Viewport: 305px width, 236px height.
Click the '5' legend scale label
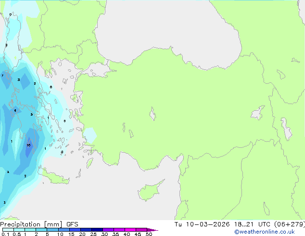[x=47, y=234]
